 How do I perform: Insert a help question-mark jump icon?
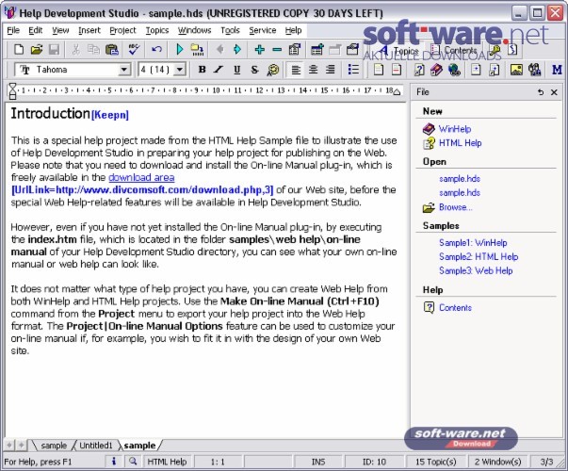click(x=419, y=69)
